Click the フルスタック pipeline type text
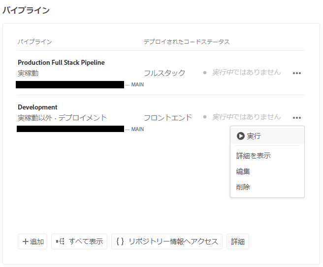Viewport: 323px width, 267px height. pos(164,73)
